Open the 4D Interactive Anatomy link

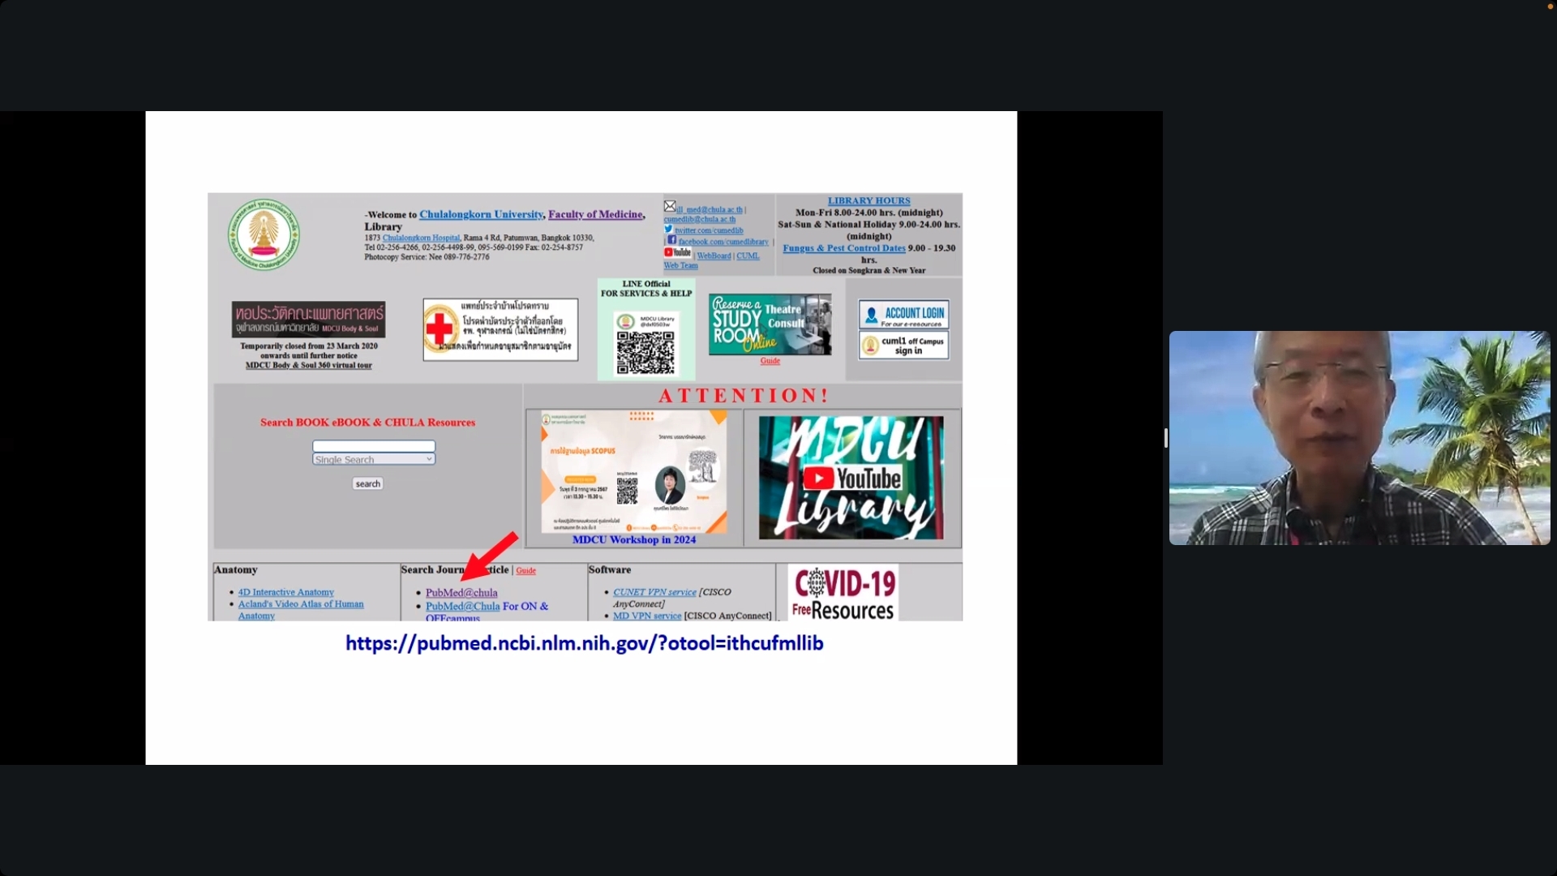click(x=285, y=592)
